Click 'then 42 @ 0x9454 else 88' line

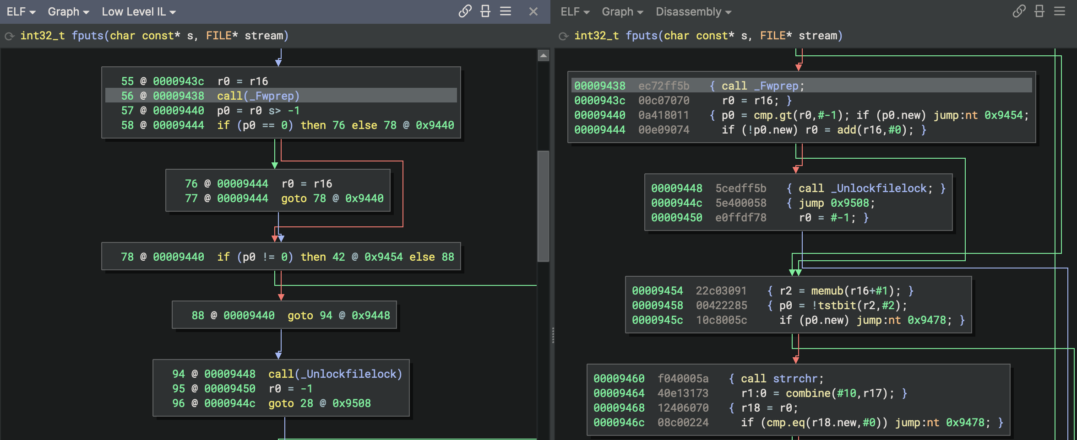[x=336, y=257]
